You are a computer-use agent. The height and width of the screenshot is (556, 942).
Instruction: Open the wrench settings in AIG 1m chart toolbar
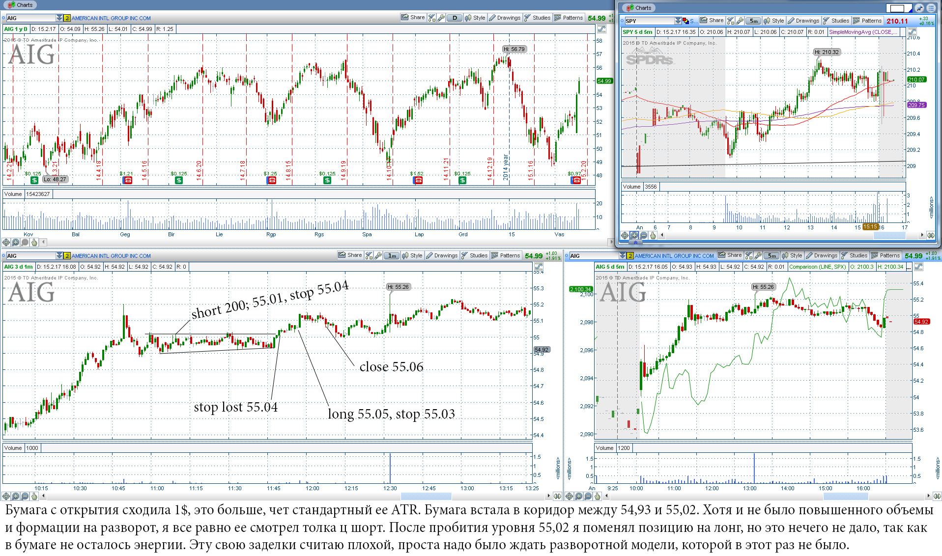[x=378, y=255]
